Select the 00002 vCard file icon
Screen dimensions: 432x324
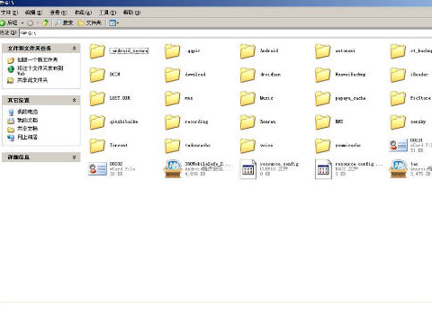(x=97, y=169)
